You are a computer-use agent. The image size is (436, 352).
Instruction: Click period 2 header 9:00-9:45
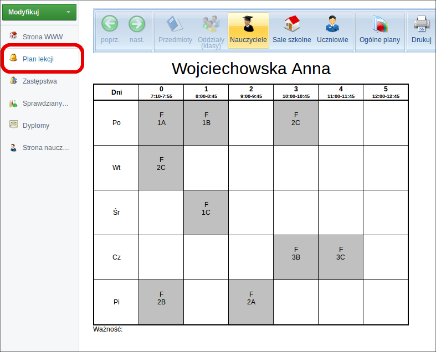pos(251,92)
